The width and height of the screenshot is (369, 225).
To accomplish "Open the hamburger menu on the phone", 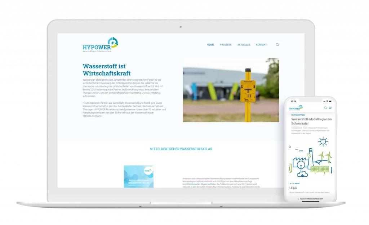I will (330, 108).
